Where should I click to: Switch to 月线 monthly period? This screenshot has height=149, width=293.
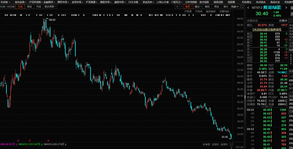pyautogui.click(x=39, y=7)
